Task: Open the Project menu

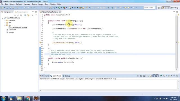Action: point(41,4)
